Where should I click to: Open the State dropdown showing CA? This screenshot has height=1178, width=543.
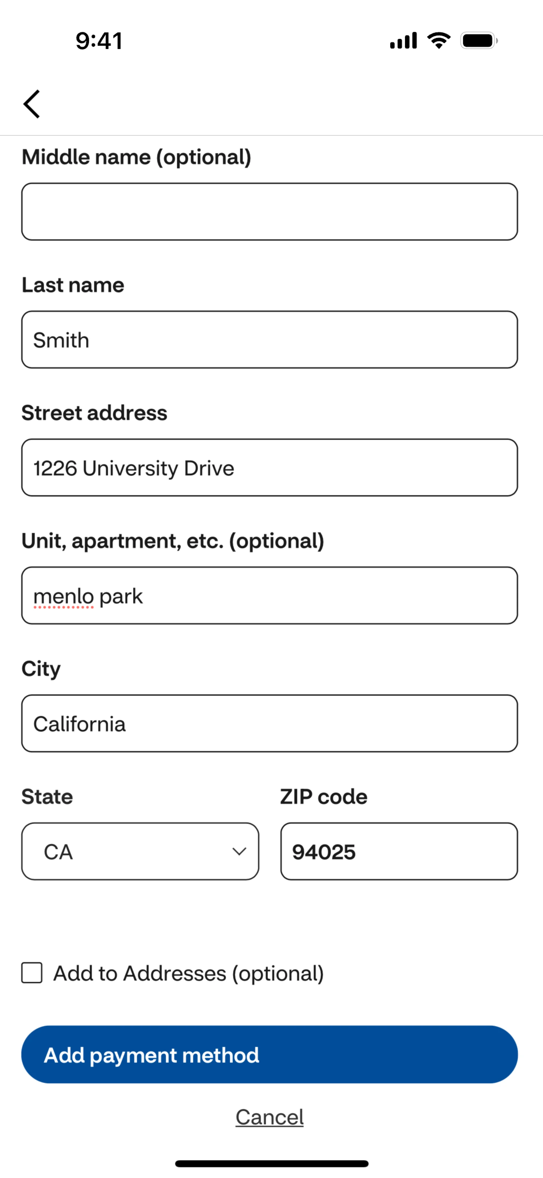(x=140, y=851)
